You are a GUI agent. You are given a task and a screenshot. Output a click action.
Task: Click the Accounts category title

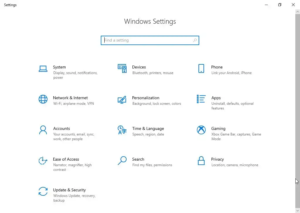pyautogui.click(x=62, y=128)
